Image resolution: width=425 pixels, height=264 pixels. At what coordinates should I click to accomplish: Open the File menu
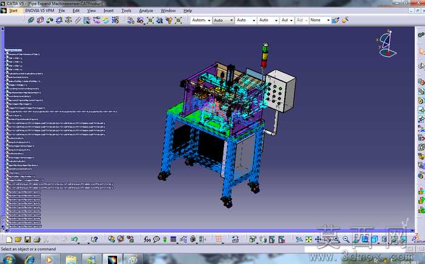pos(62,11)
